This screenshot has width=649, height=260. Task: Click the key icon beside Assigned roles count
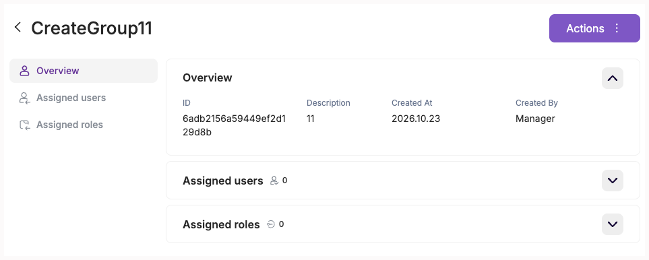(271, 224)
